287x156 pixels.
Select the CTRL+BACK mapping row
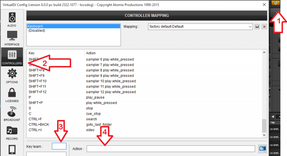[x=145, y=125]
